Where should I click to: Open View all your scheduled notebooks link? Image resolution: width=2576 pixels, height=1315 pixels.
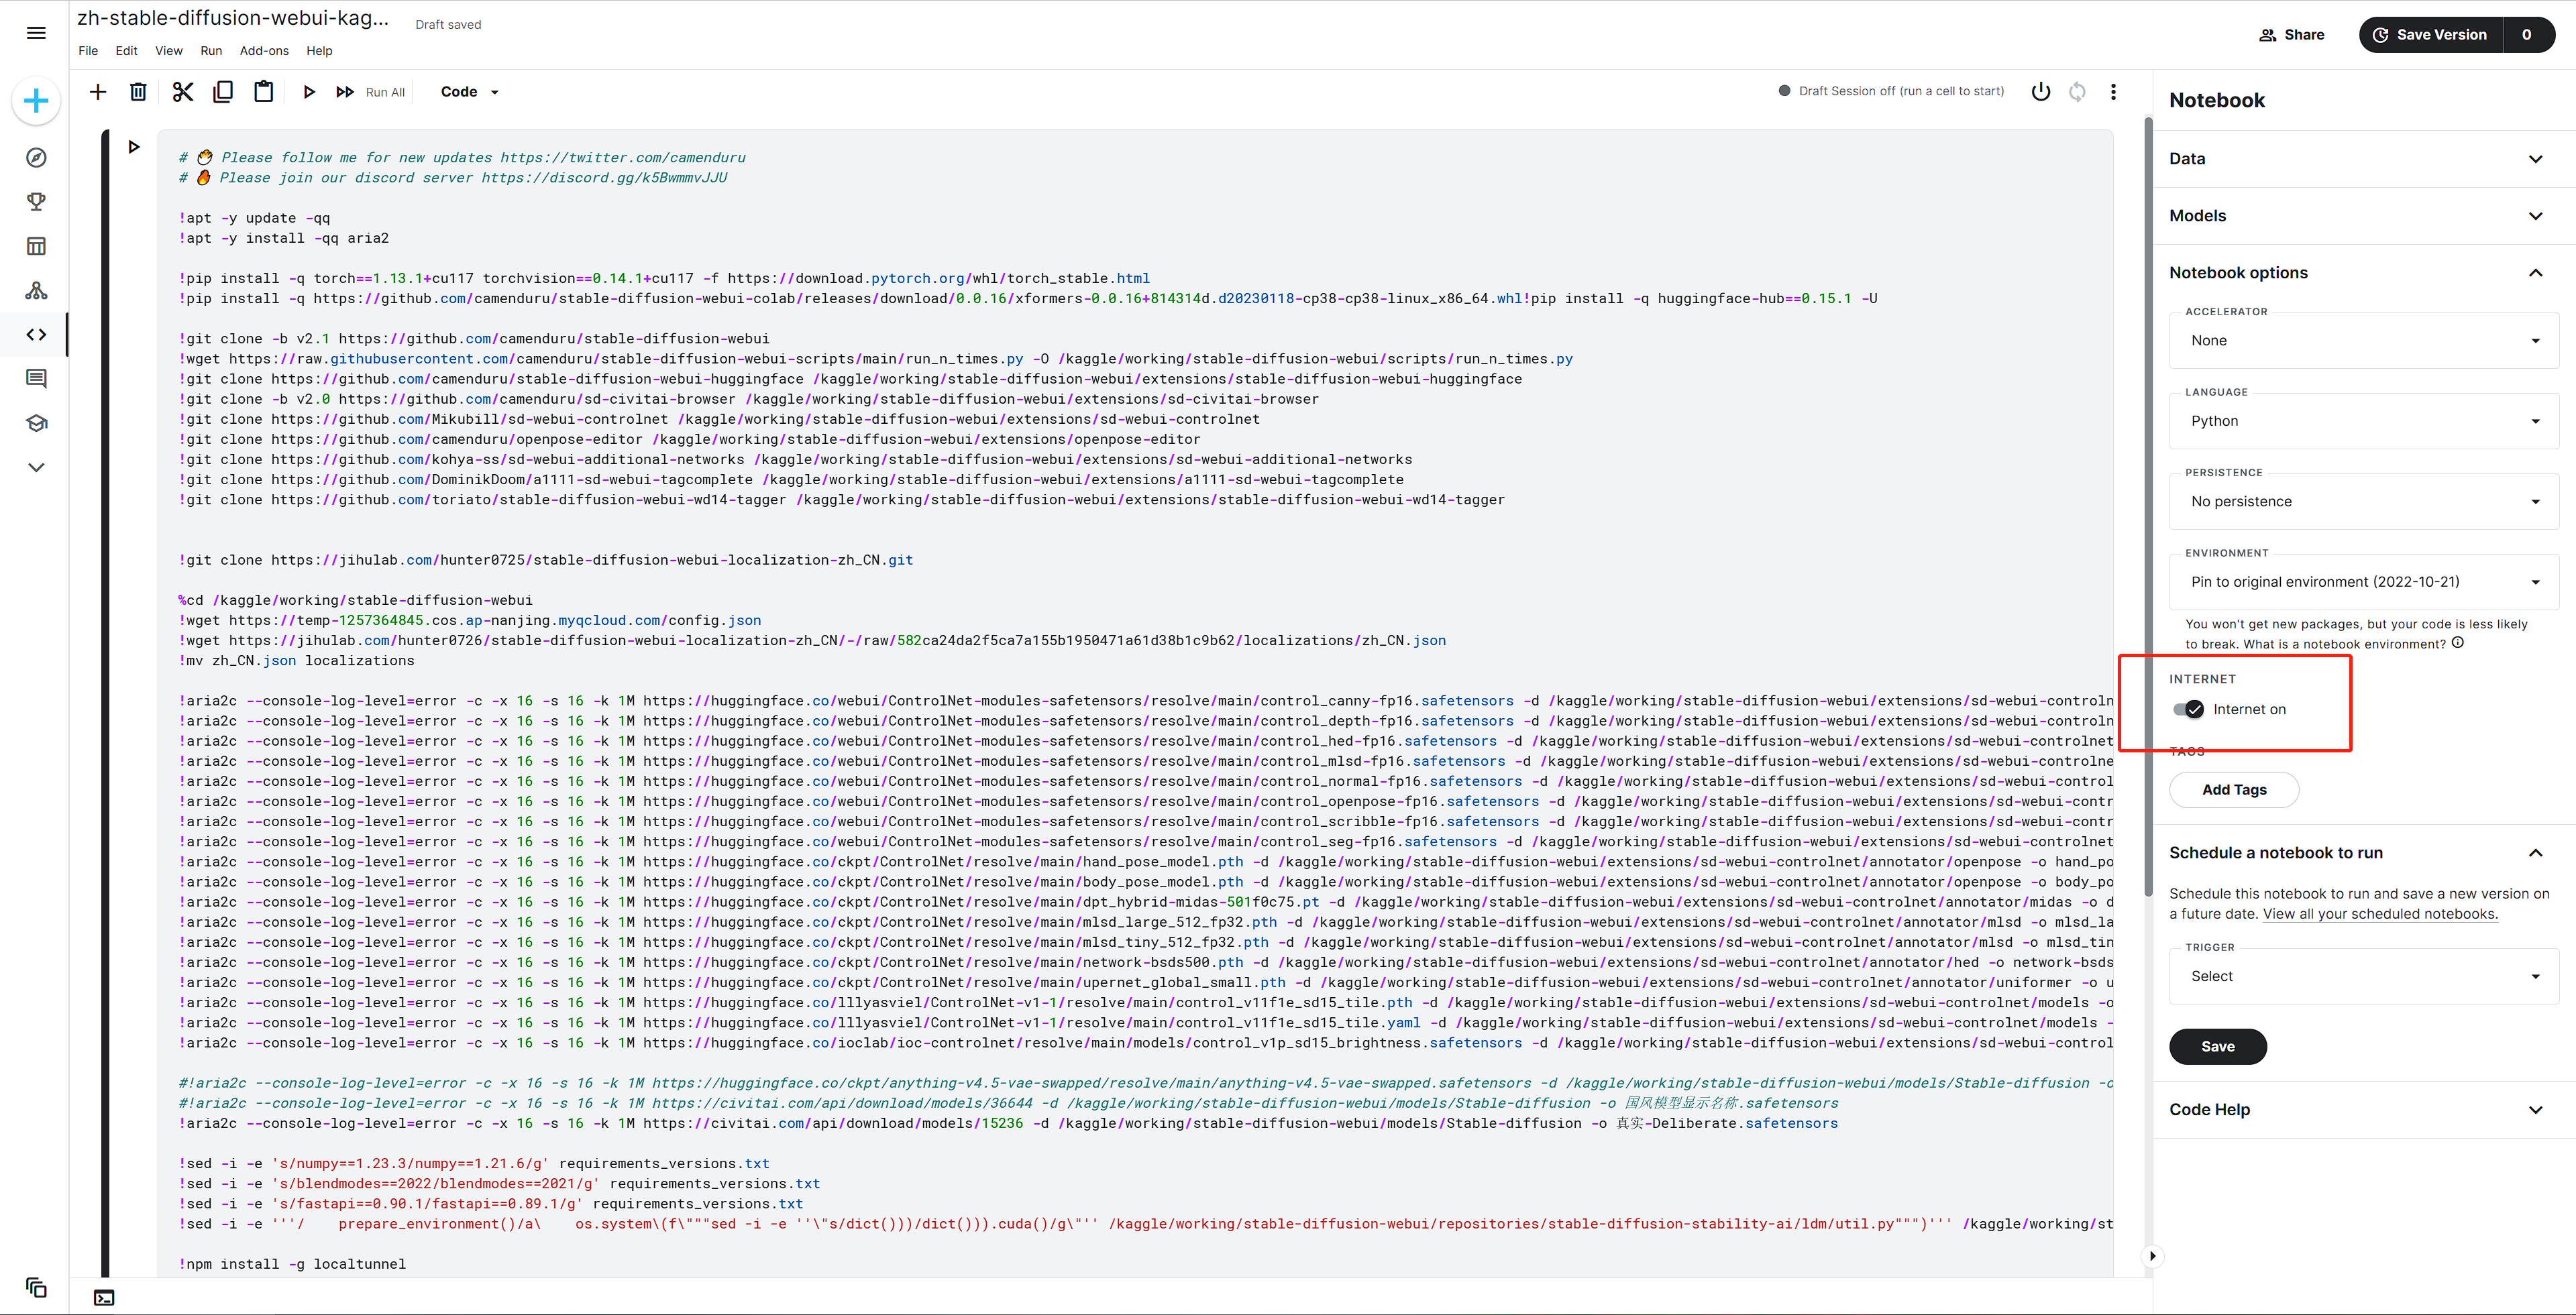click(x=2380, y=913)
